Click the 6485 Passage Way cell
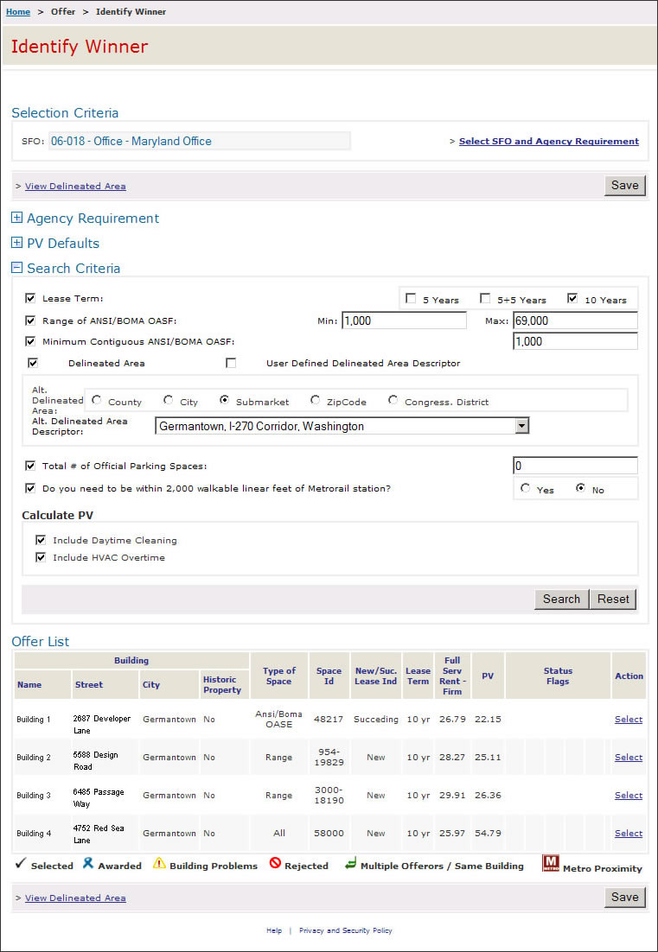This screenshot has height=952, width=658. click(x=105, y=797)
